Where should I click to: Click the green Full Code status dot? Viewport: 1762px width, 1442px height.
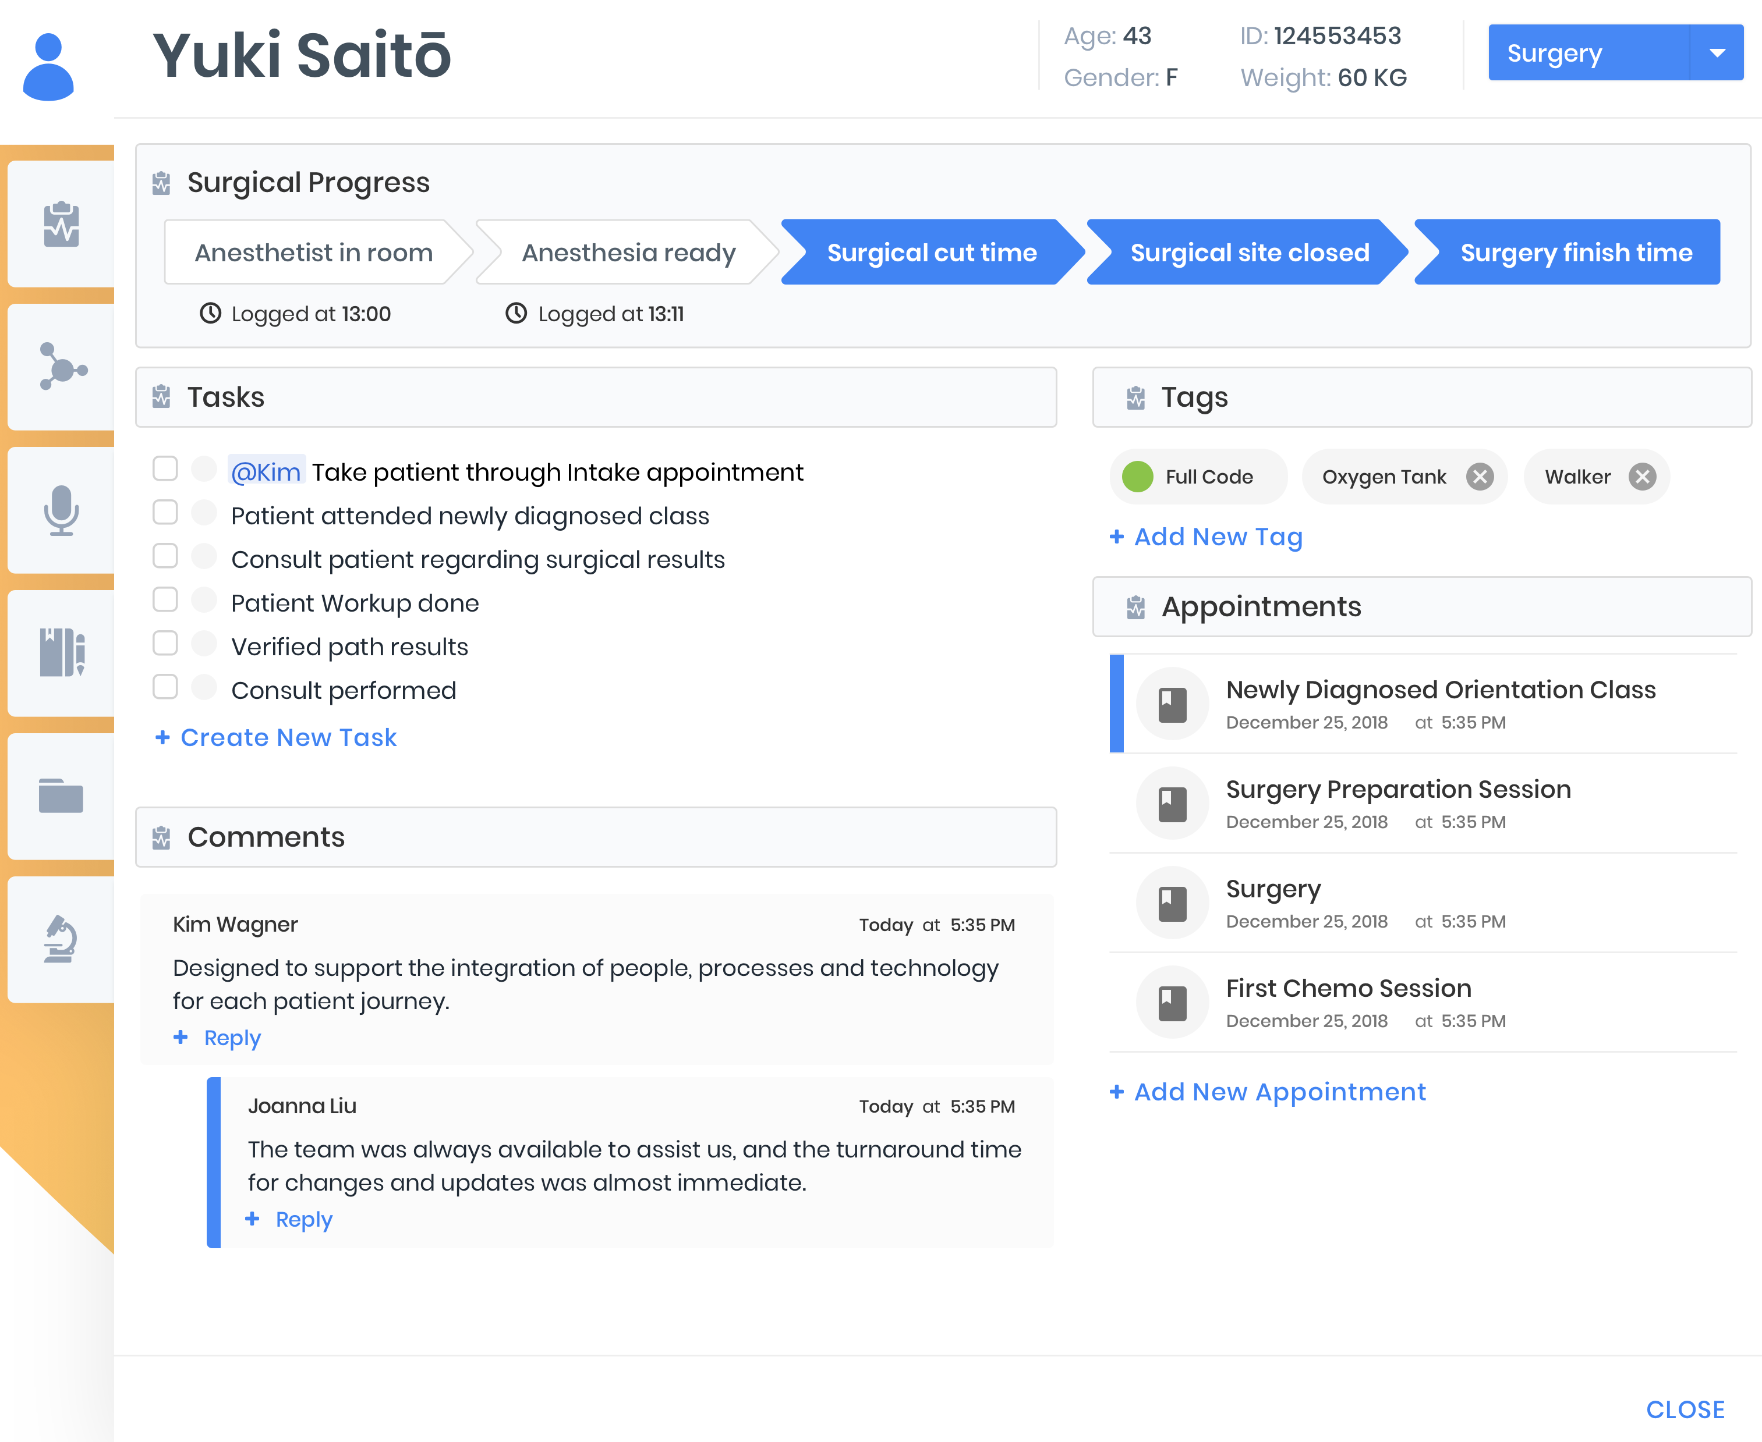[x=1137, y=477]
